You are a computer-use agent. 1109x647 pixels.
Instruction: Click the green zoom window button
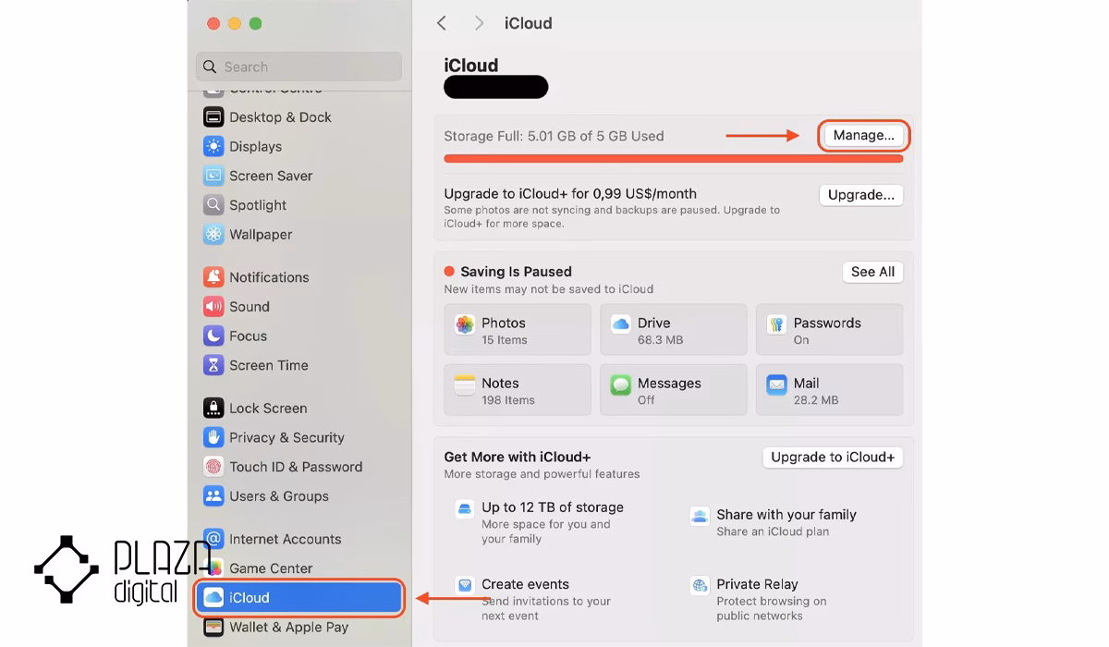tap(256, 23)
